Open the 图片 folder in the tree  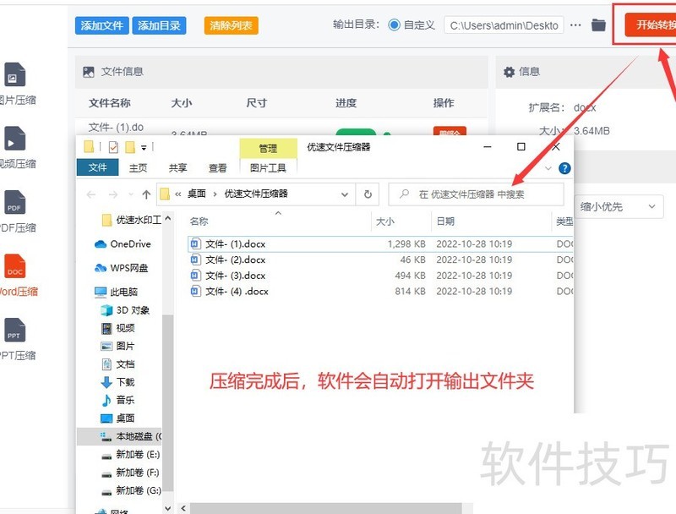pos(117,347)
